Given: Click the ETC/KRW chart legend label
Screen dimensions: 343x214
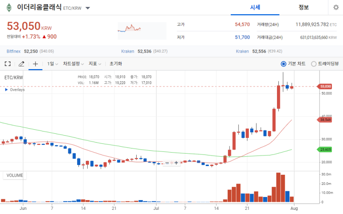Looking at the screenshot, I should coord(13,77).
